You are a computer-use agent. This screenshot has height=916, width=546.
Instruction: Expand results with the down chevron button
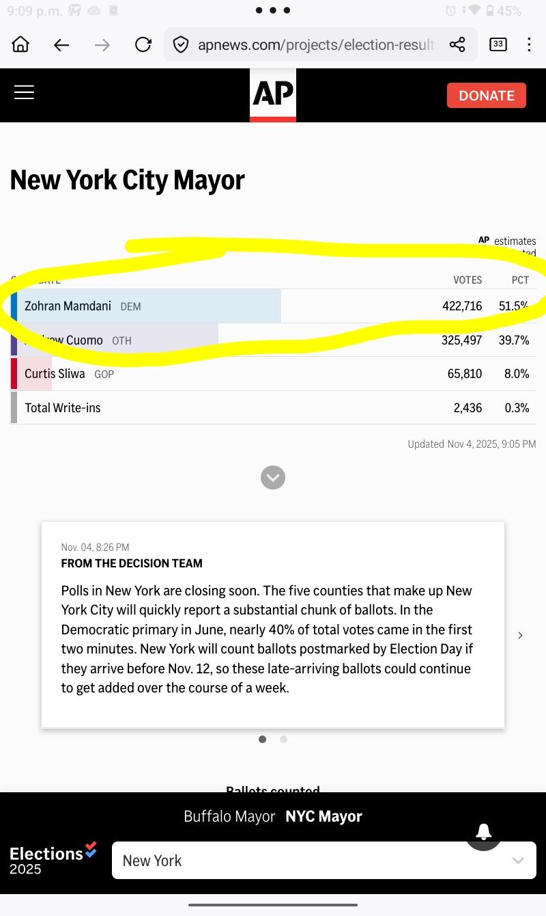(x=273, y=477)
